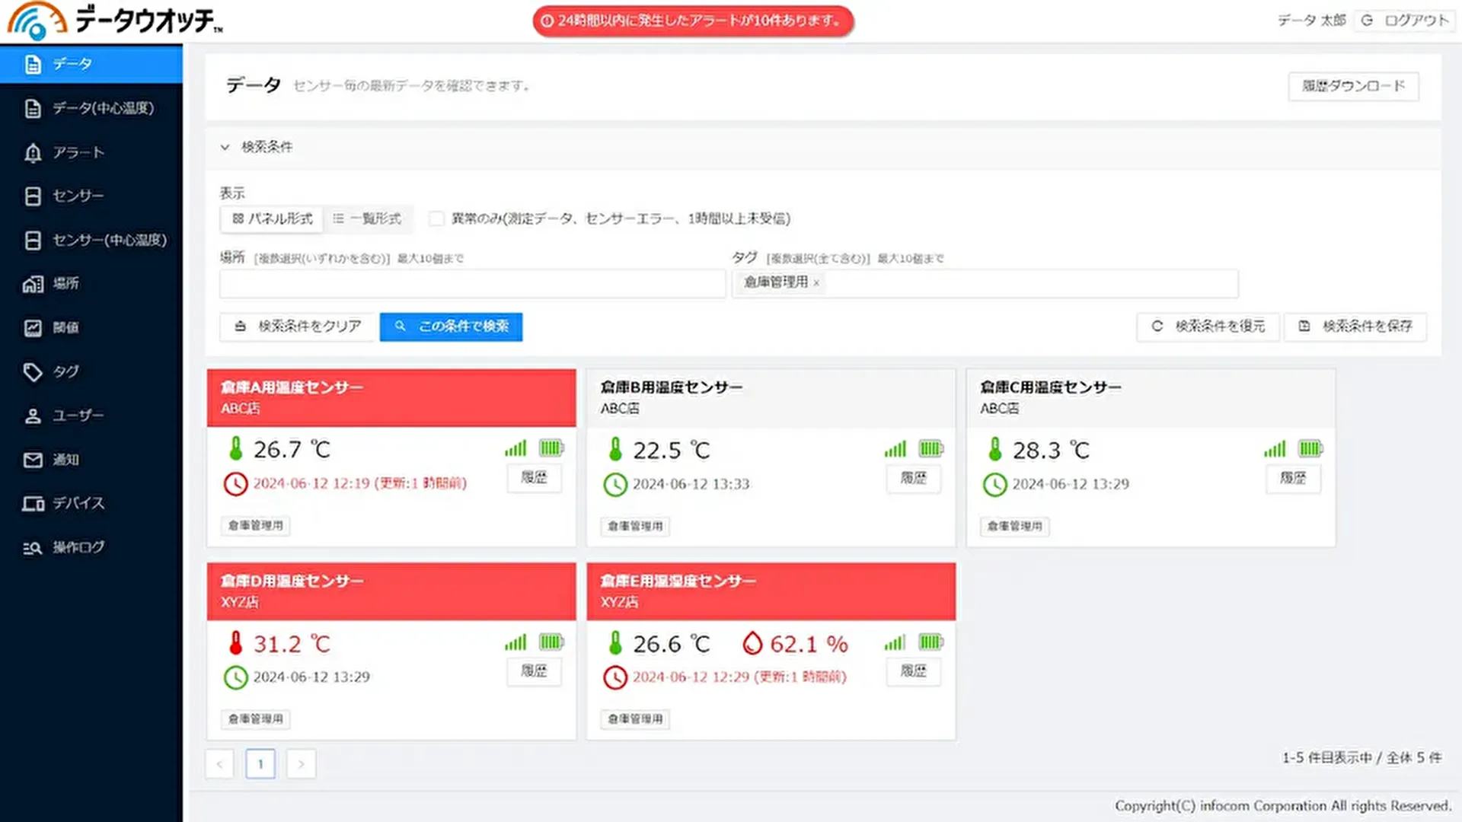Select the パネル形式 panel view option
The width and height of the screenshot is (1462, 822).
point(273,219)
